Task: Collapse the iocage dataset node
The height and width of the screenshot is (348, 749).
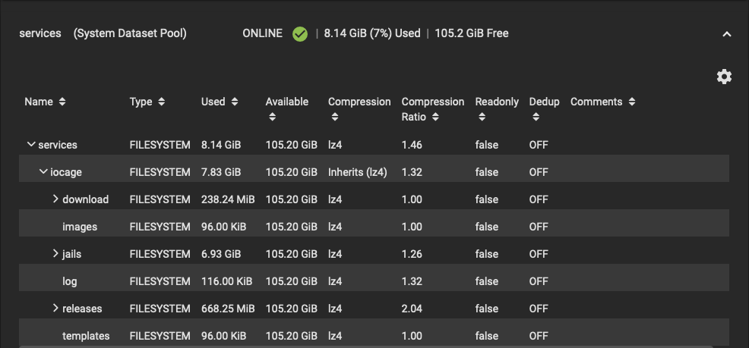Action: [x=43, y=172]
